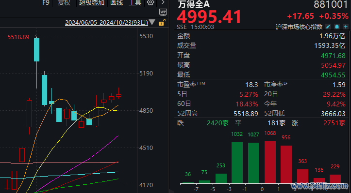This screenshot has height=193, width=351.
Task: Click the pencil edit icon near 沪深市场核心指数
Action: point(328,27)
